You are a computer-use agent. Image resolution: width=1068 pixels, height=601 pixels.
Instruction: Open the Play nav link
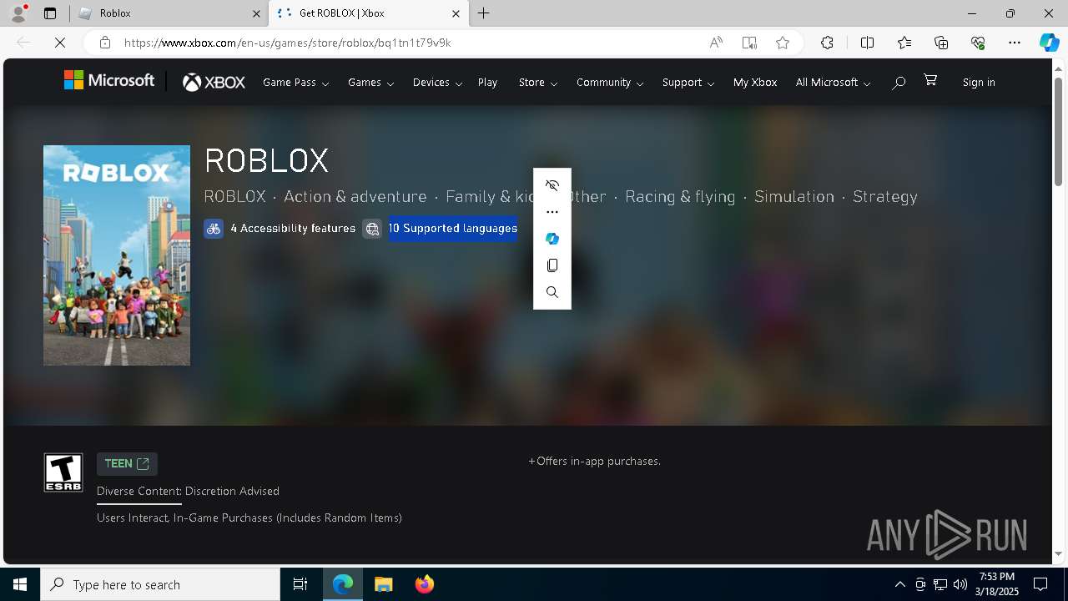[x=487, y=83]
